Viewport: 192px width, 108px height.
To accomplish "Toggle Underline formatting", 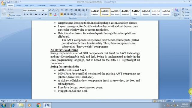I will click(x=31, y=14).
